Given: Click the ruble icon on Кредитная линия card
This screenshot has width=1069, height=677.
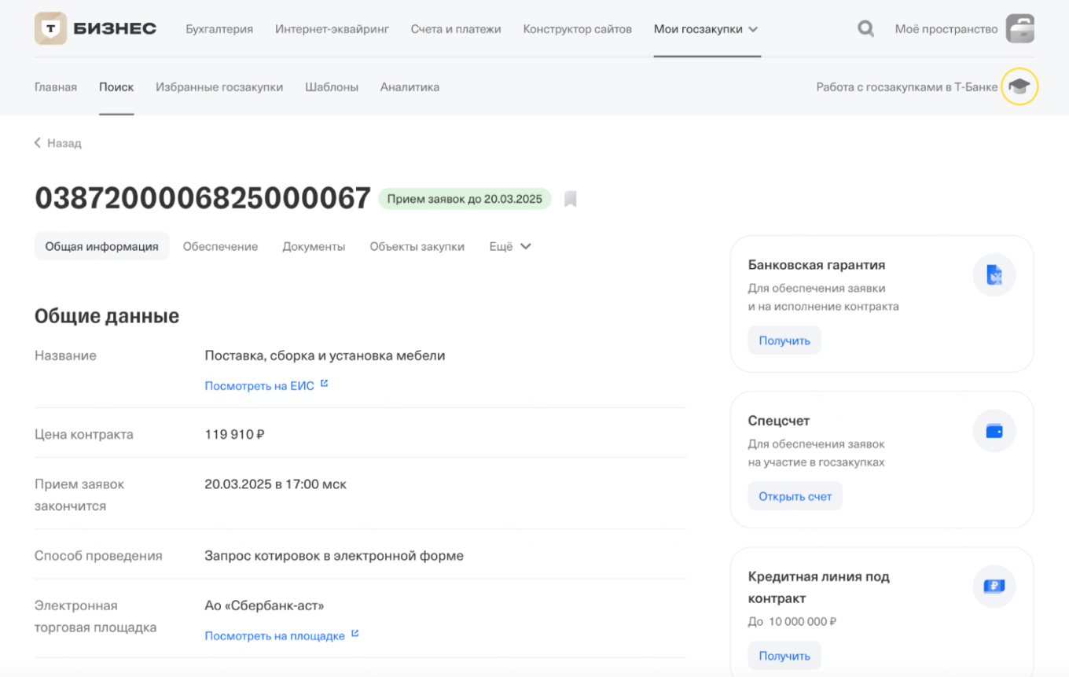Looking at the screenshot, I should 994,586.
